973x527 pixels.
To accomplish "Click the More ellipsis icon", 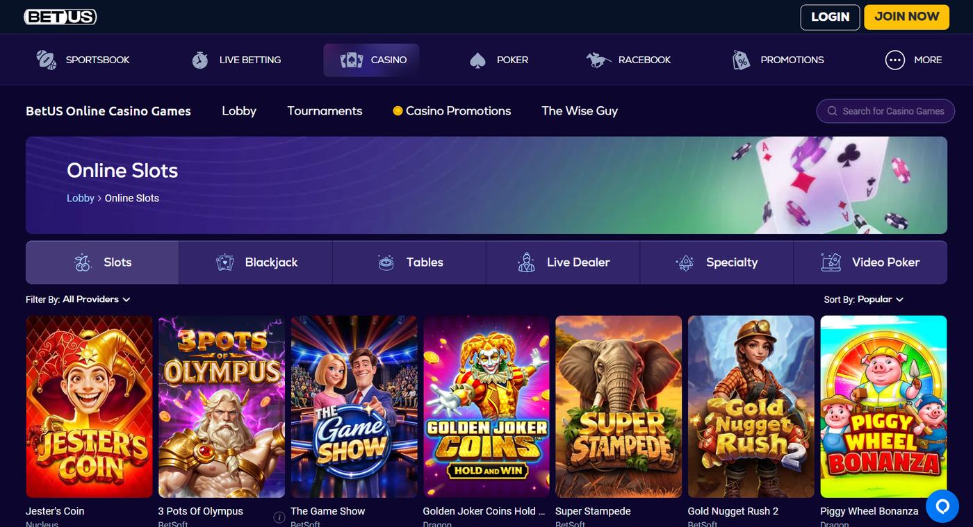I will coord(895,60).
